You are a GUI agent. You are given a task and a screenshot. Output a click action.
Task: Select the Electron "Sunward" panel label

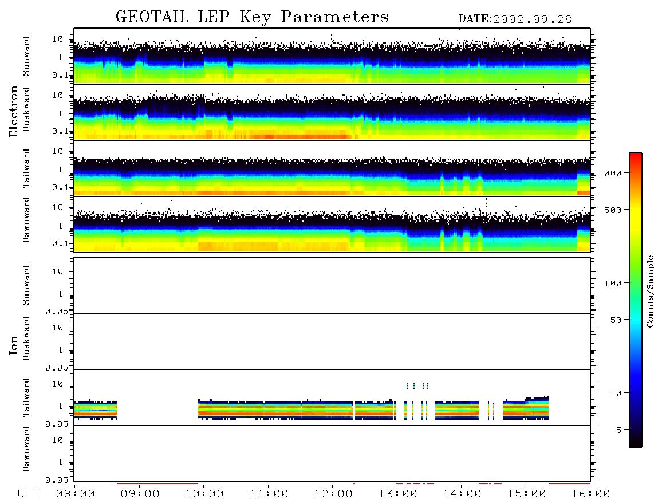pos(26,56)
